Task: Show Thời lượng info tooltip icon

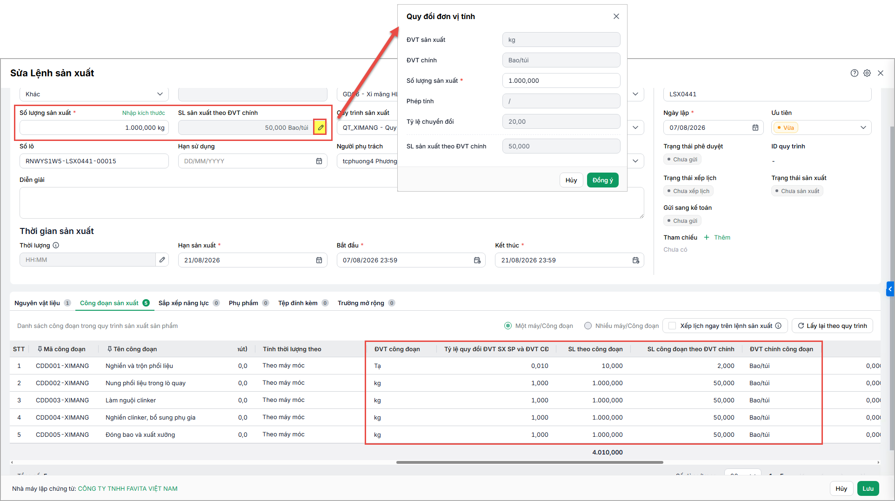Action: point(56,245)
